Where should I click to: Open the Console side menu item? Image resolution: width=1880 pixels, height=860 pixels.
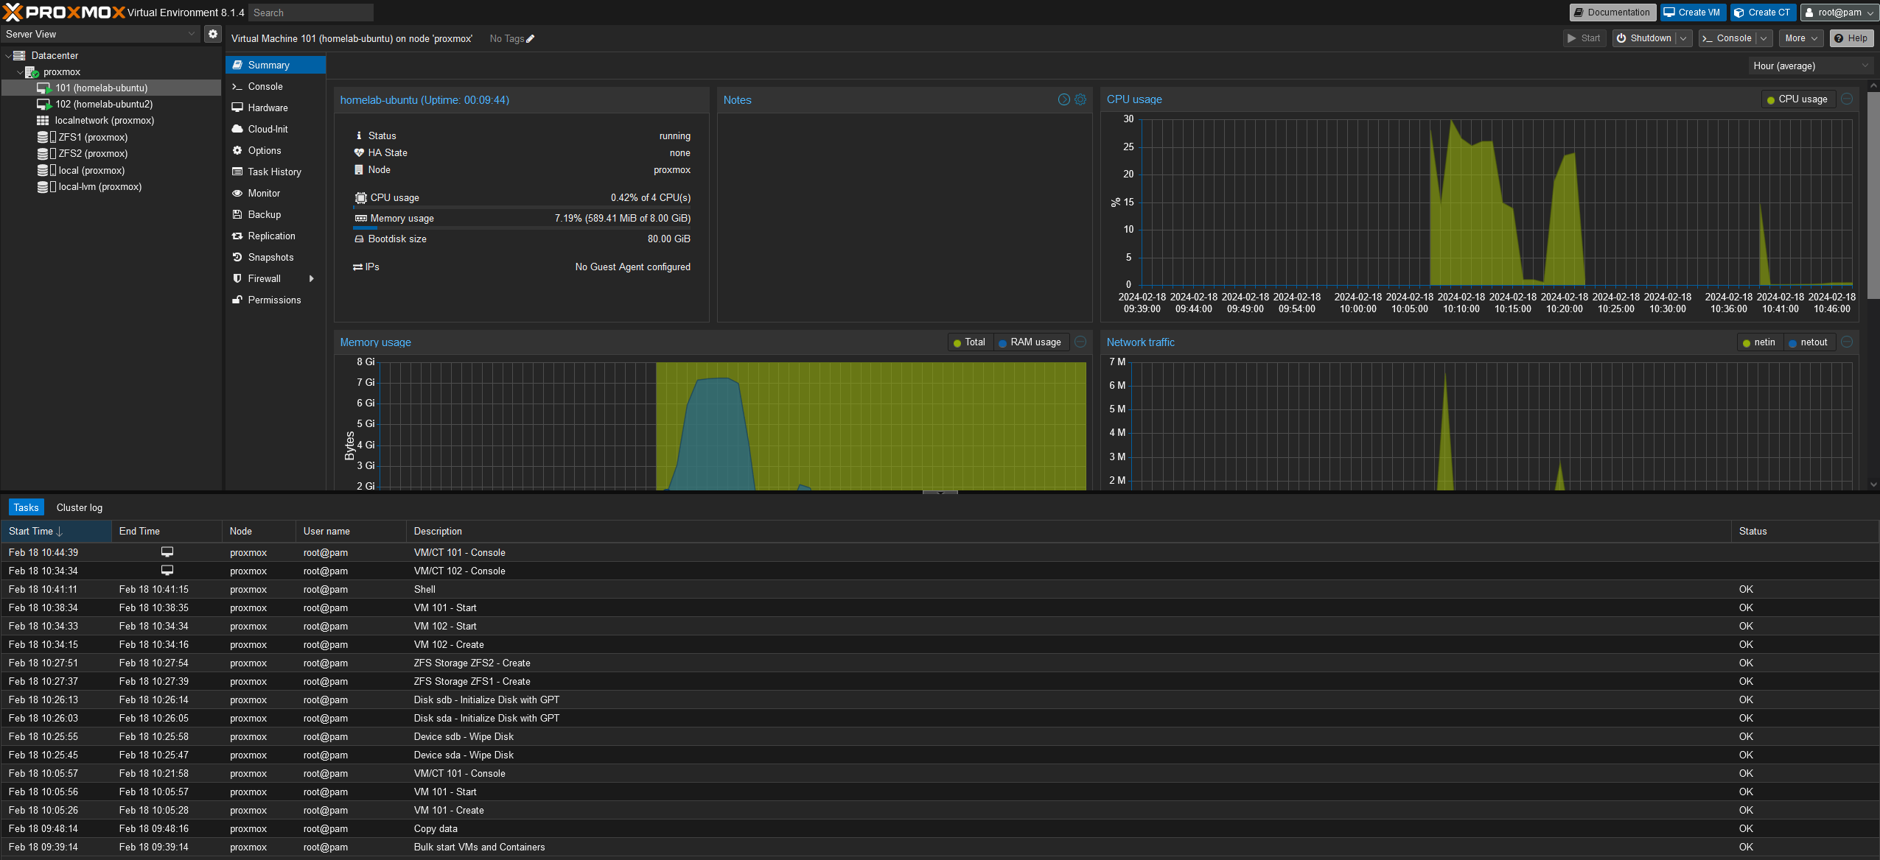coord(276,86)
